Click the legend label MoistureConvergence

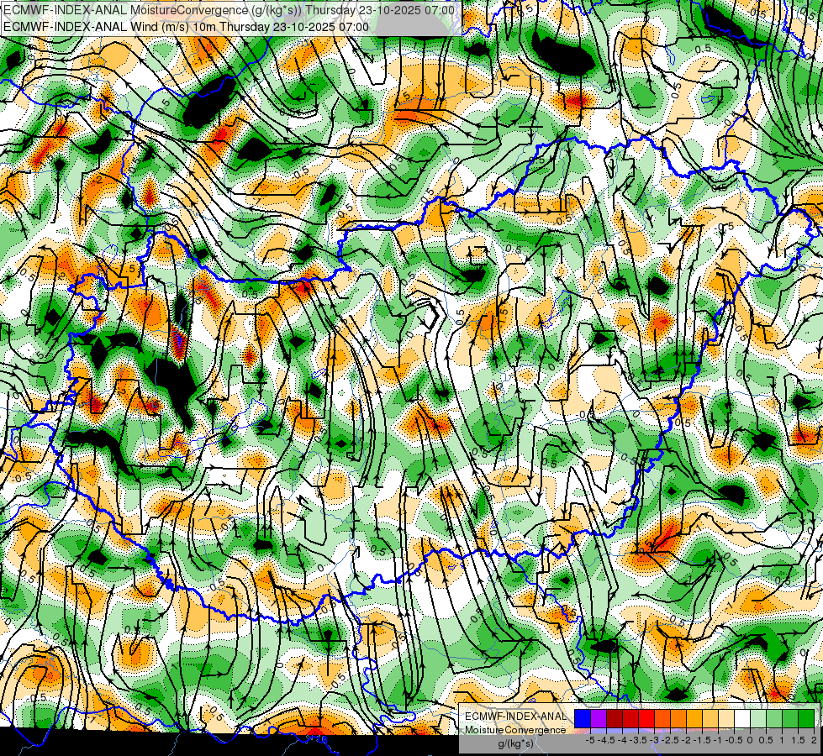[x=515, y=730]
